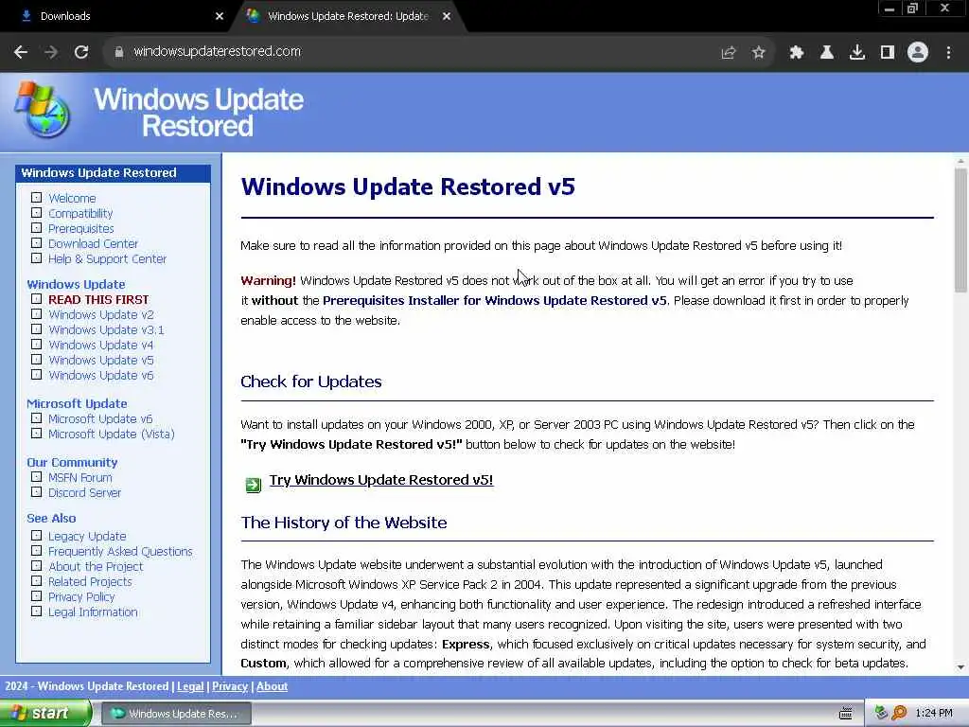This screenshot has height=727, width=969.
Task: Open the Related Projects link
Action: click(90, 582)
